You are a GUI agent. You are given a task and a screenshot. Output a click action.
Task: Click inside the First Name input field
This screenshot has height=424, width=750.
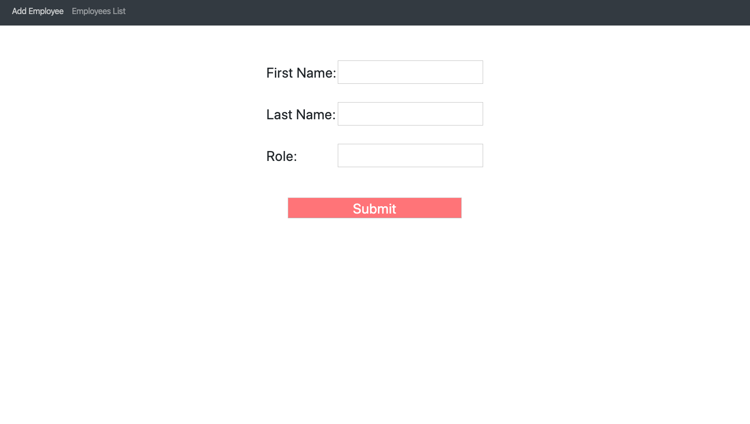pos(410,72)
